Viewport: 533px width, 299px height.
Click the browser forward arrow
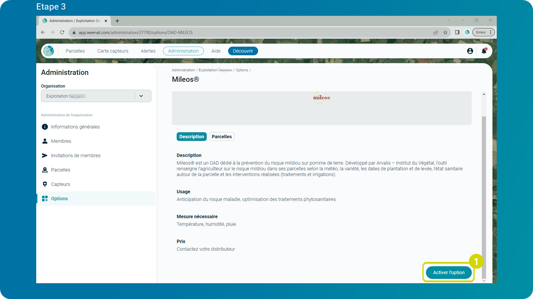[52, 32]
